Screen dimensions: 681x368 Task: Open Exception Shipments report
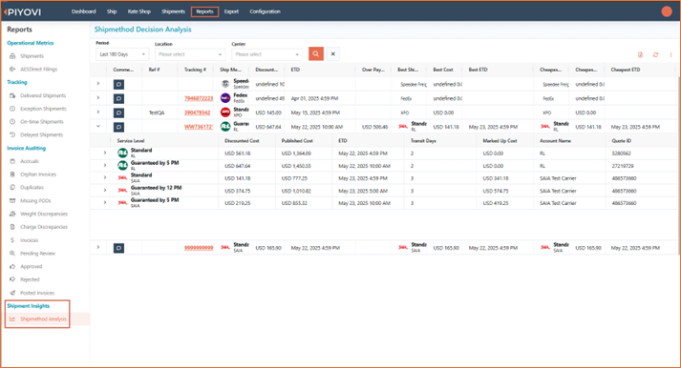(43, 109)
